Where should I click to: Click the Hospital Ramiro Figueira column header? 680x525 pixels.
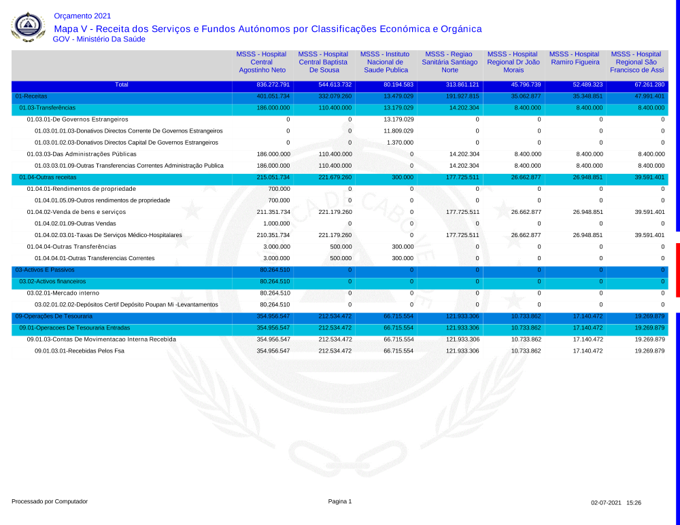pyautogui.click(x=575, y=58)
